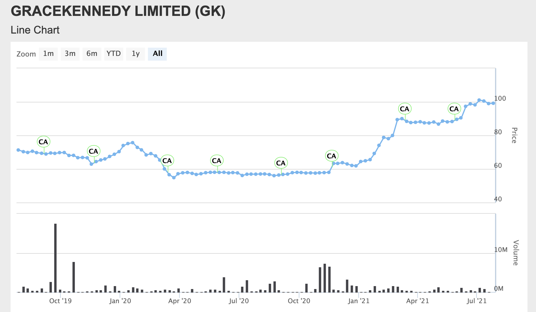Open the CA marker near Apr '21 peak
This screenshot has width=536, height=312.
click(x=405, y=109)
